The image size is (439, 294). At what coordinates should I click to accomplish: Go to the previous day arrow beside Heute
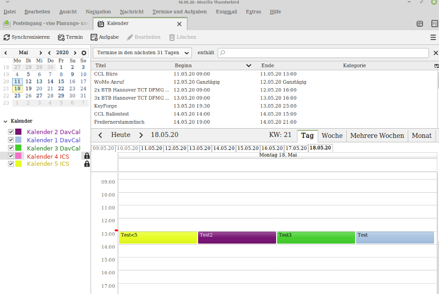100,135
